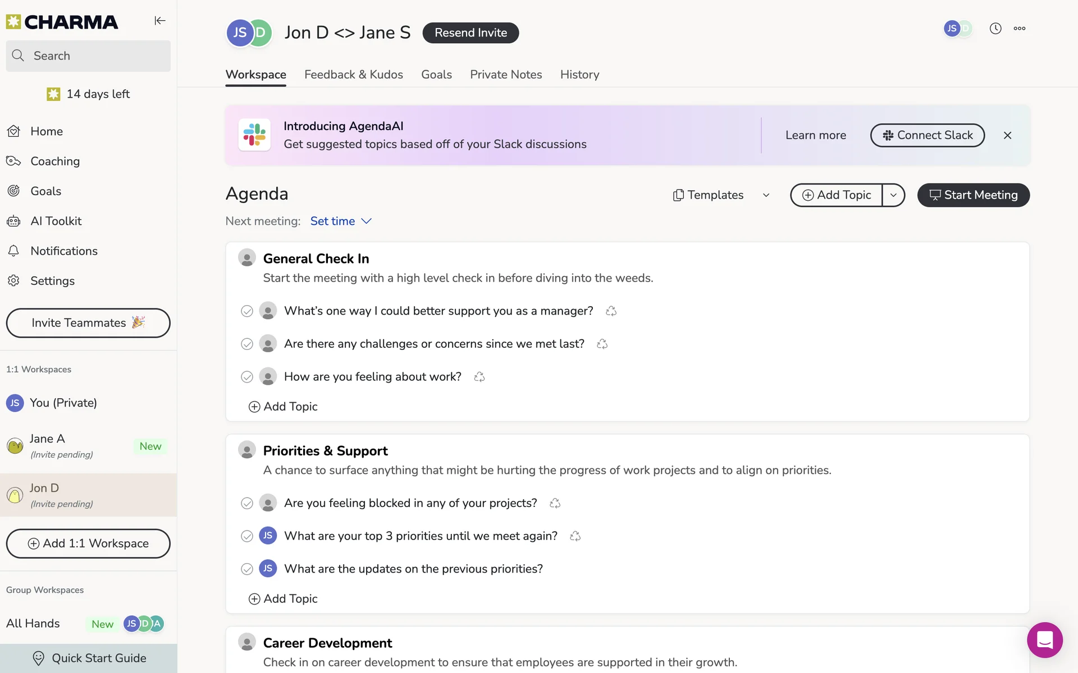The image size is (1078, 673).
Task: Check off 'What's one way I could better support you' topic
Action: [246, 311]
